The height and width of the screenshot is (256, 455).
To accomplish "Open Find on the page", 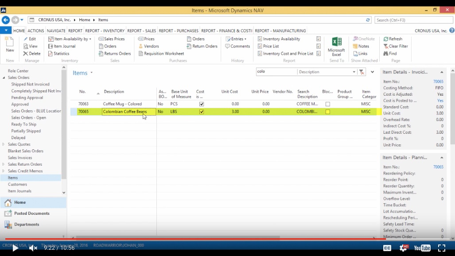I will point(390,54).
